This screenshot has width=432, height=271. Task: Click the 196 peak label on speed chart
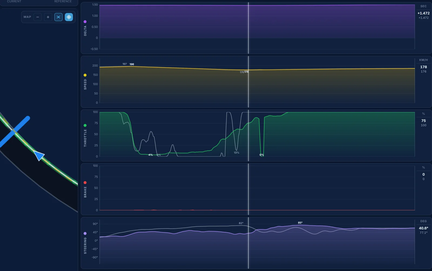[132, 64]
